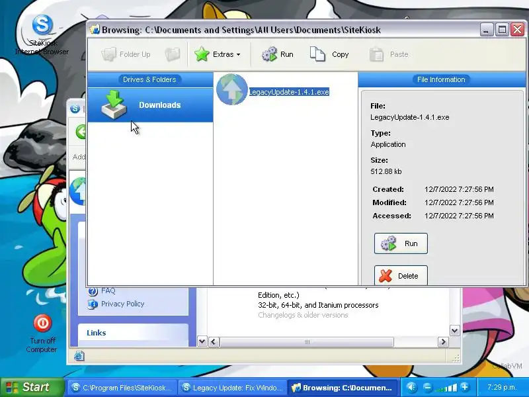This screenshot has width=529, height=397.
Task: Select the Downloads folder entry
Action: tap(150, 105)
